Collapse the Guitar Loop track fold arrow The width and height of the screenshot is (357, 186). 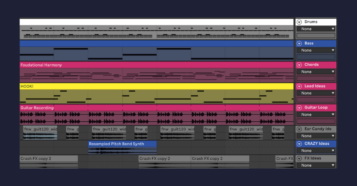point(299,108)
